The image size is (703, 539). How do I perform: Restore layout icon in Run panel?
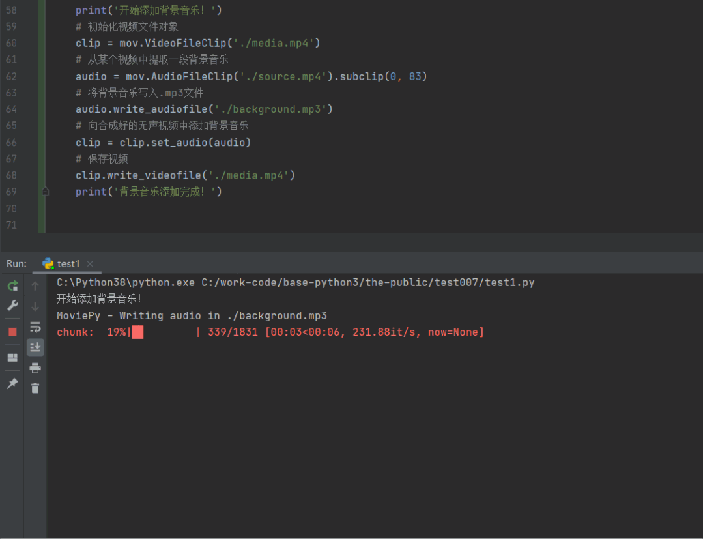click(12, 357)
